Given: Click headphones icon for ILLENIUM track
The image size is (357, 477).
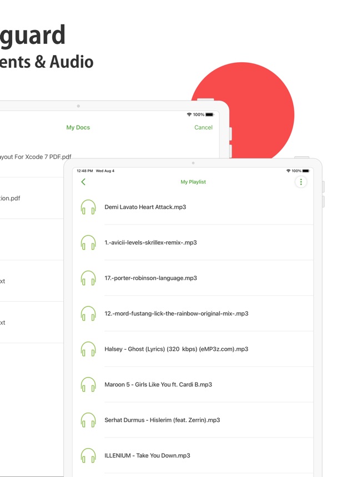Looking at the screenshot, I should click(x=88, y=455).
